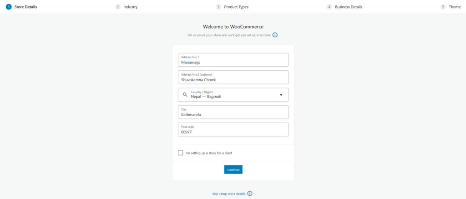The width and height of the screenshot is (466, 199).
Task: Click the step 1 circle in the stepper
Action: [x=9, y=7]
